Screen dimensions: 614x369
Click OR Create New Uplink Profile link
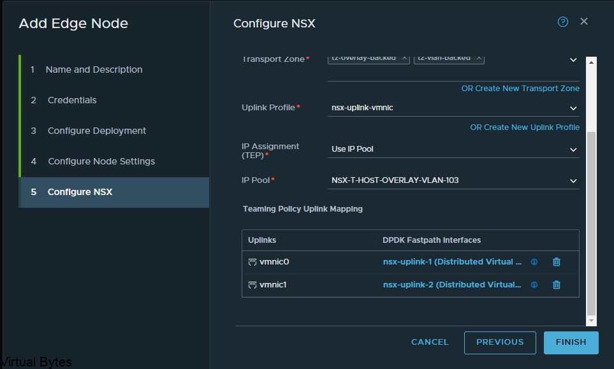tap(525, 127)
